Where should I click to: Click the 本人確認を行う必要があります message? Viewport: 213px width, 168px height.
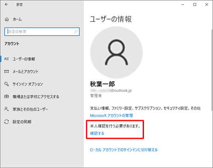115,126
